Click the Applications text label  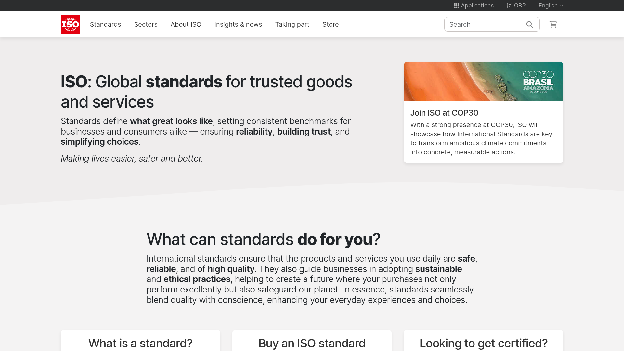pos(477,6)
